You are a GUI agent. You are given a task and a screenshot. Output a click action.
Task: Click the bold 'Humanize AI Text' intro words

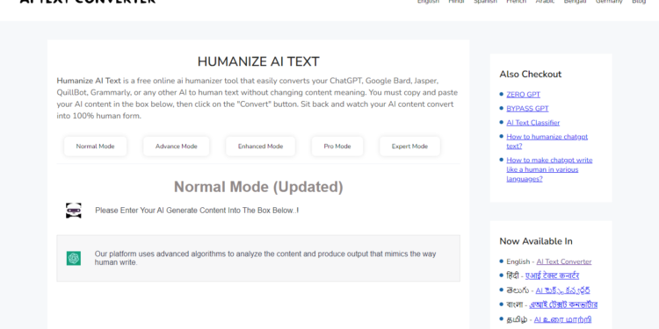pyautogui.click(x=89, y=81)
